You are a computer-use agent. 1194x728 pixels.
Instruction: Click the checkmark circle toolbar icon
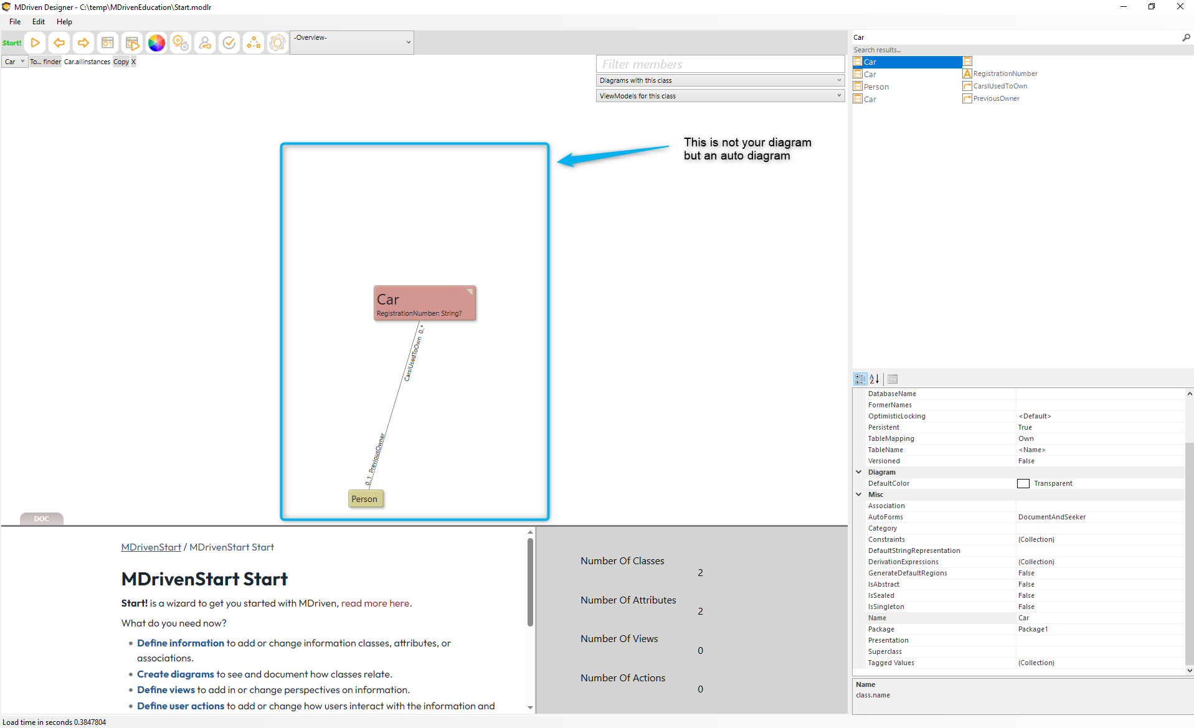coord(229,43)
